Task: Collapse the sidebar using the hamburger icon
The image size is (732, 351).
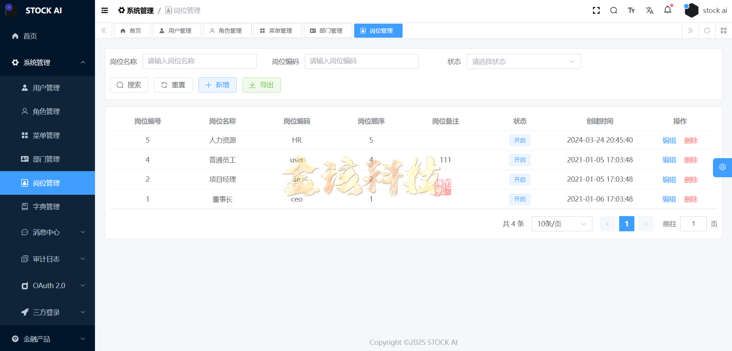Action: tap(104, 10)
